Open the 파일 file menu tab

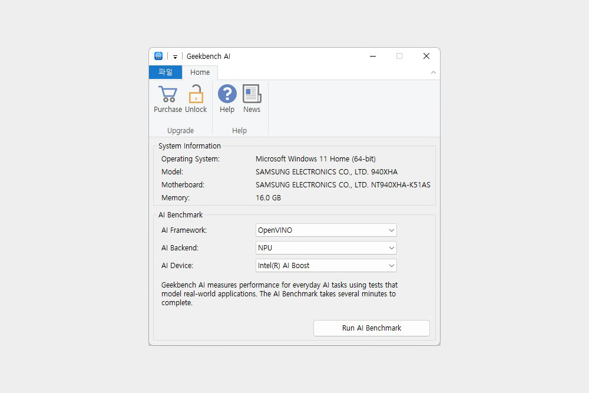click(x=166, y=72)
